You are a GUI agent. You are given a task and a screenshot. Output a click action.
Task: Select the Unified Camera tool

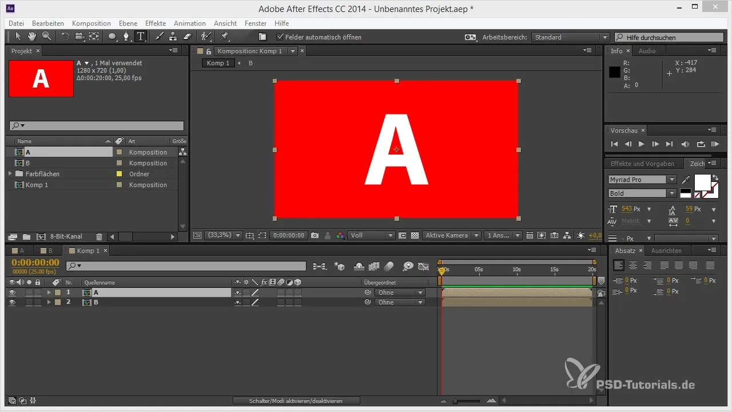pyautogui.click(x=79, y=37)
